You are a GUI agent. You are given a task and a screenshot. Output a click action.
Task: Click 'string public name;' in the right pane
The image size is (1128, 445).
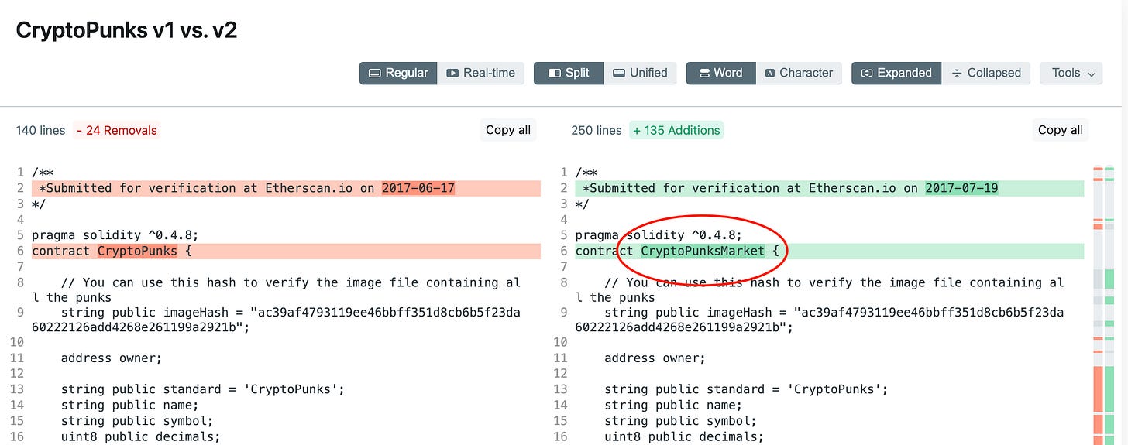tap(672, 406)
